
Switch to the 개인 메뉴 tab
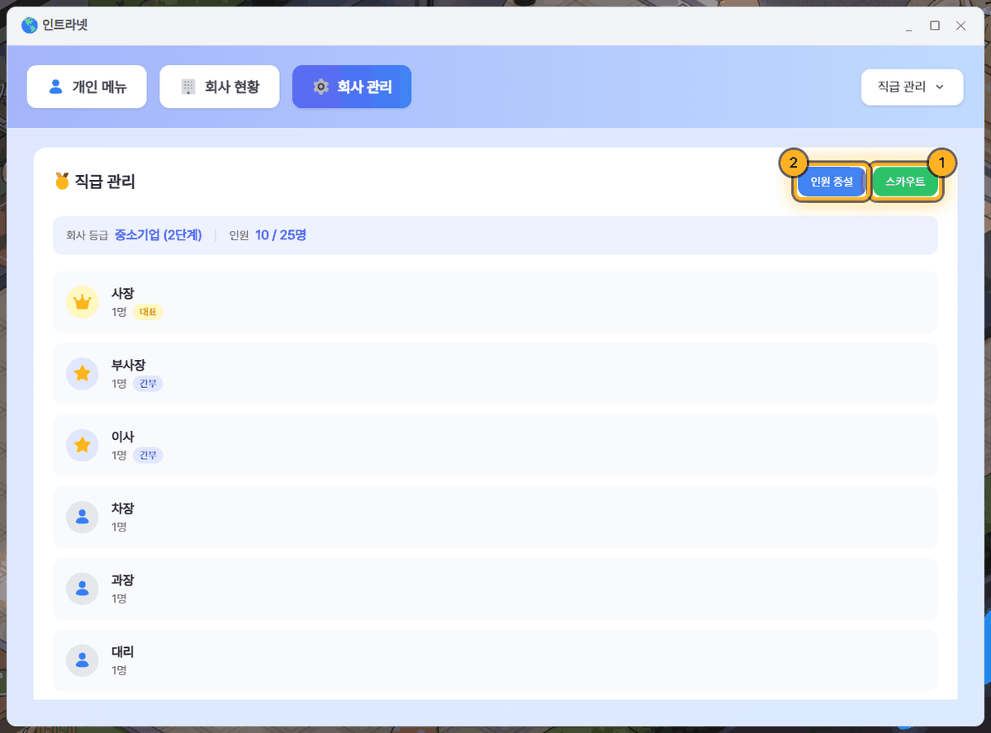coord(87,87)
